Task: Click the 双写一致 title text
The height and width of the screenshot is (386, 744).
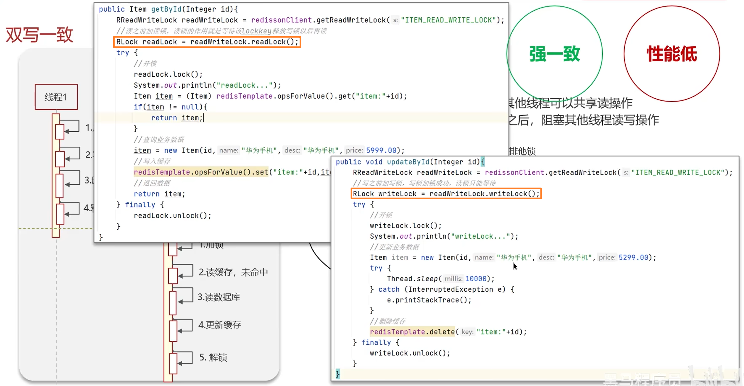Action: point(39,35)
